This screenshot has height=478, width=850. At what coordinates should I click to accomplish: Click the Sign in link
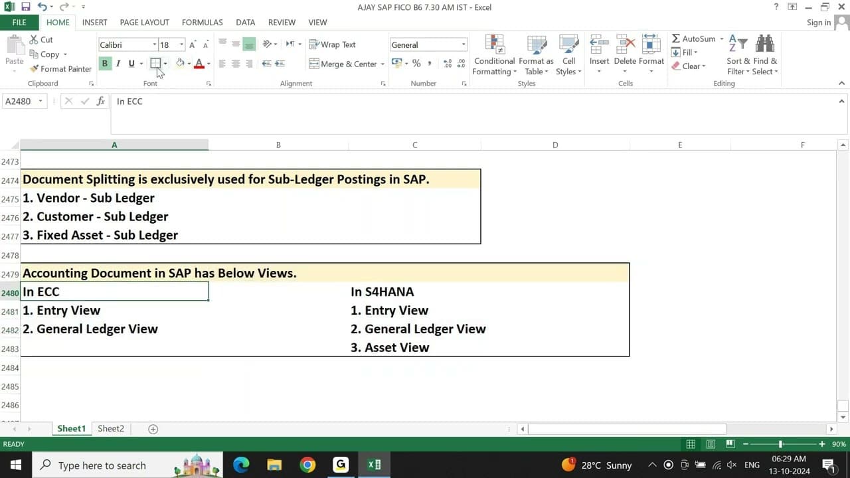click(819, 22)
